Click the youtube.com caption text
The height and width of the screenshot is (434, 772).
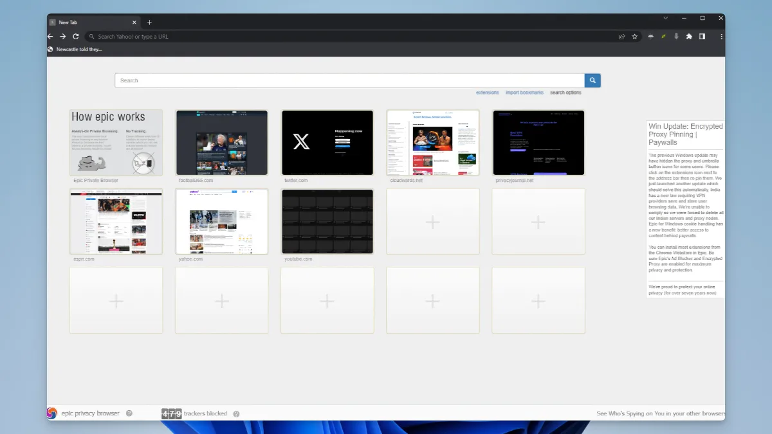(x=299, y=259)
